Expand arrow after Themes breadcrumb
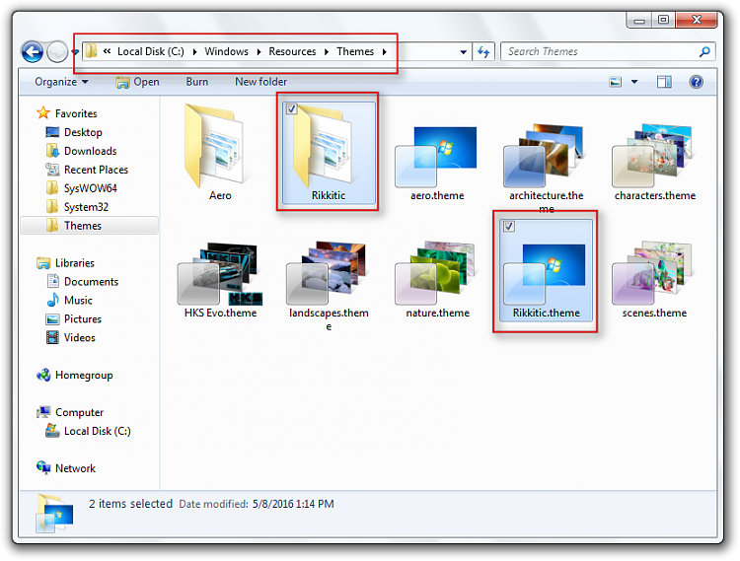This screenshot has height=561, width=740. pos(385,52)
